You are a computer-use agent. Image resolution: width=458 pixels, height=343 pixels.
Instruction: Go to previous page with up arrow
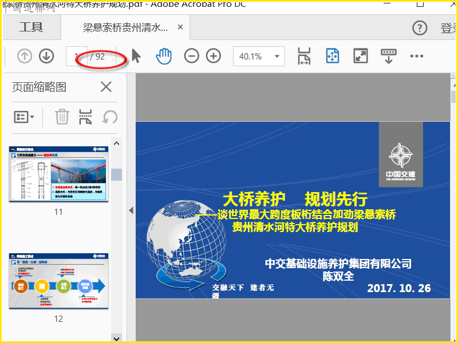[25, 56]
